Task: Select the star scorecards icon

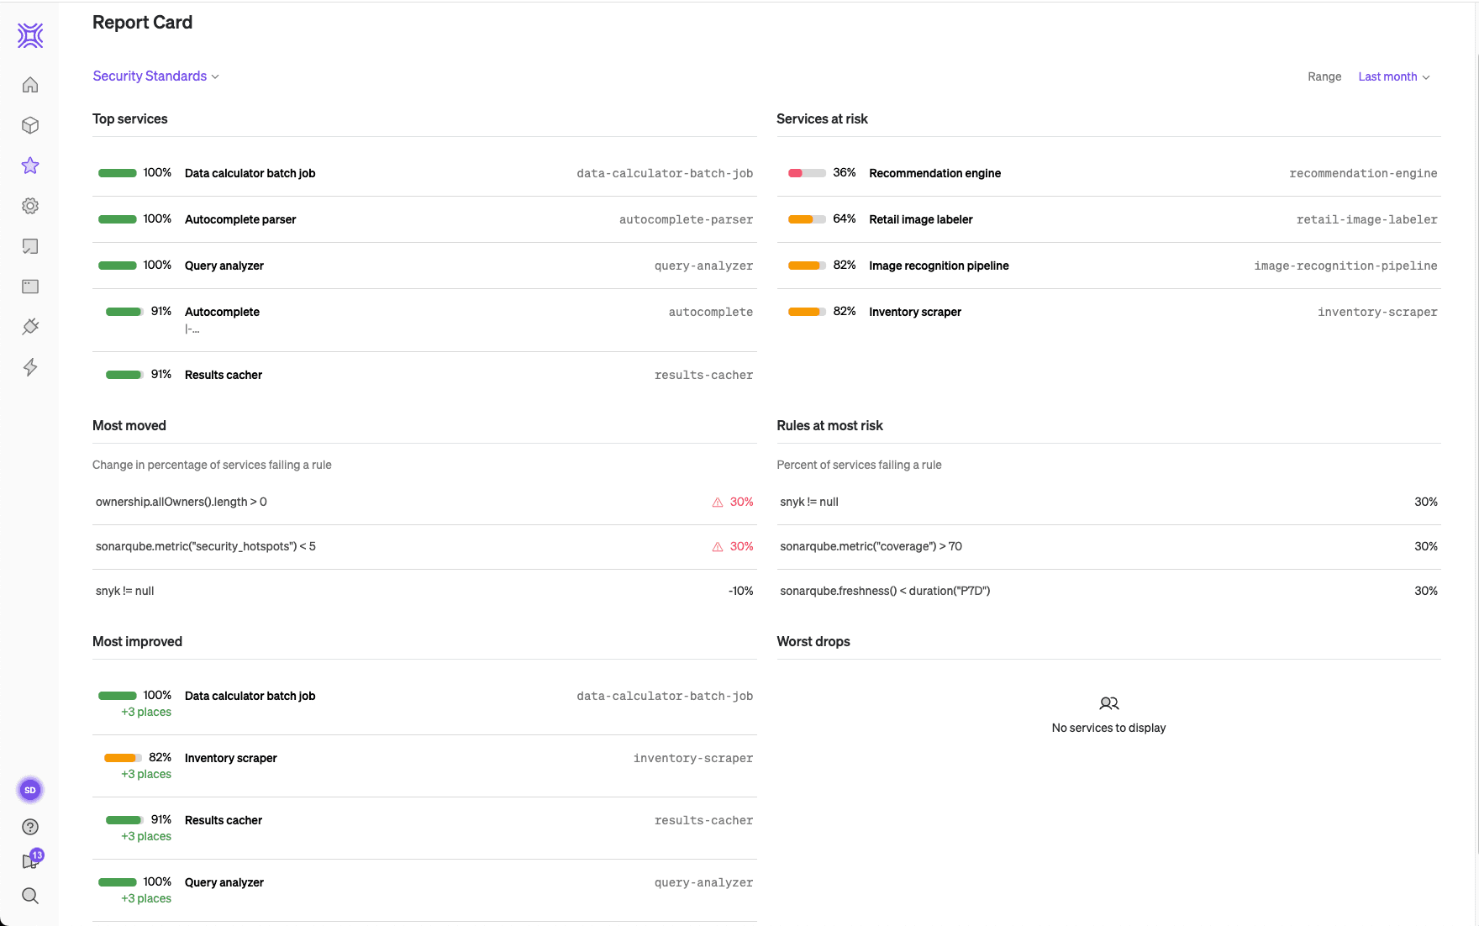Action: click(30, 166)
